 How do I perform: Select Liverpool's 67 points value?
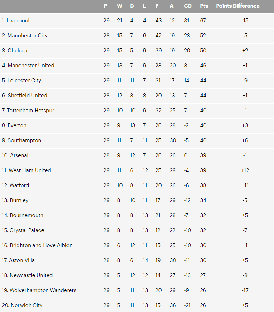click(x=203, y=21)
